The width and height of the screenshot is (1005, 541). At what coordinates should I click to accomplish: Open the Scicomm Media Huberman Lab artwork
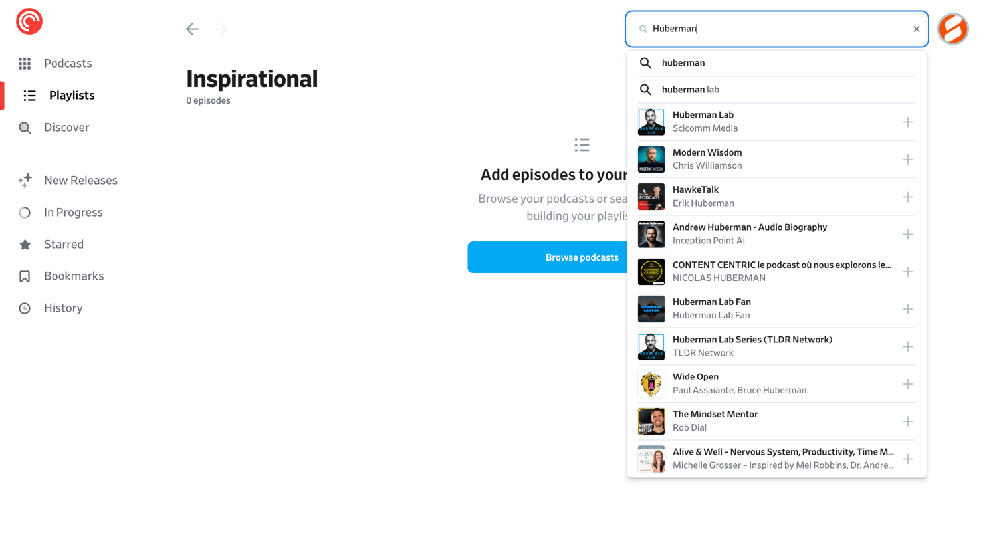pyautogui.click(x=651, y=122)
